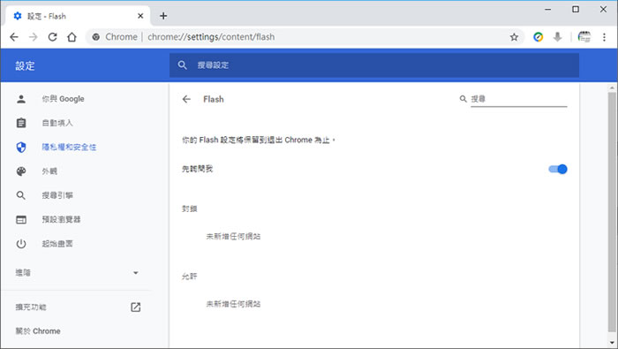The image size is (618, 349).
Task: Open 自動填入 in the sidebar
Action: [57, 123]
